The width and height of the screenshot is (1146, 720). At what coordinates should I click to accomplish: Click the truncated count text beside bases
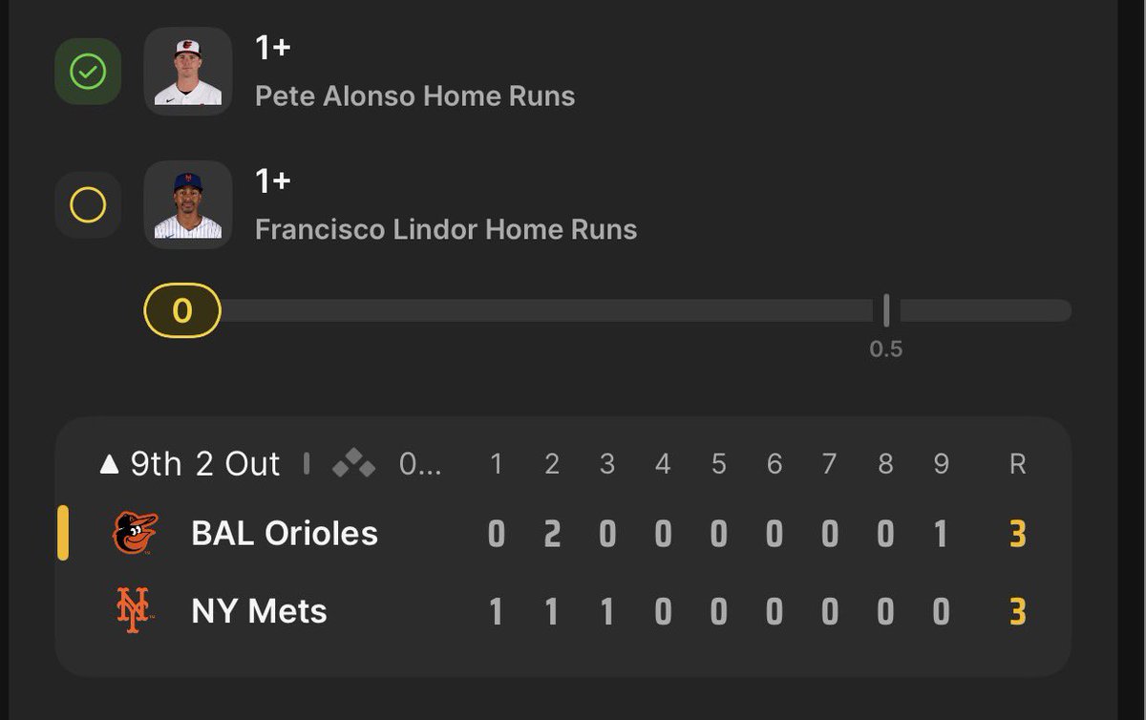[420, 465]
